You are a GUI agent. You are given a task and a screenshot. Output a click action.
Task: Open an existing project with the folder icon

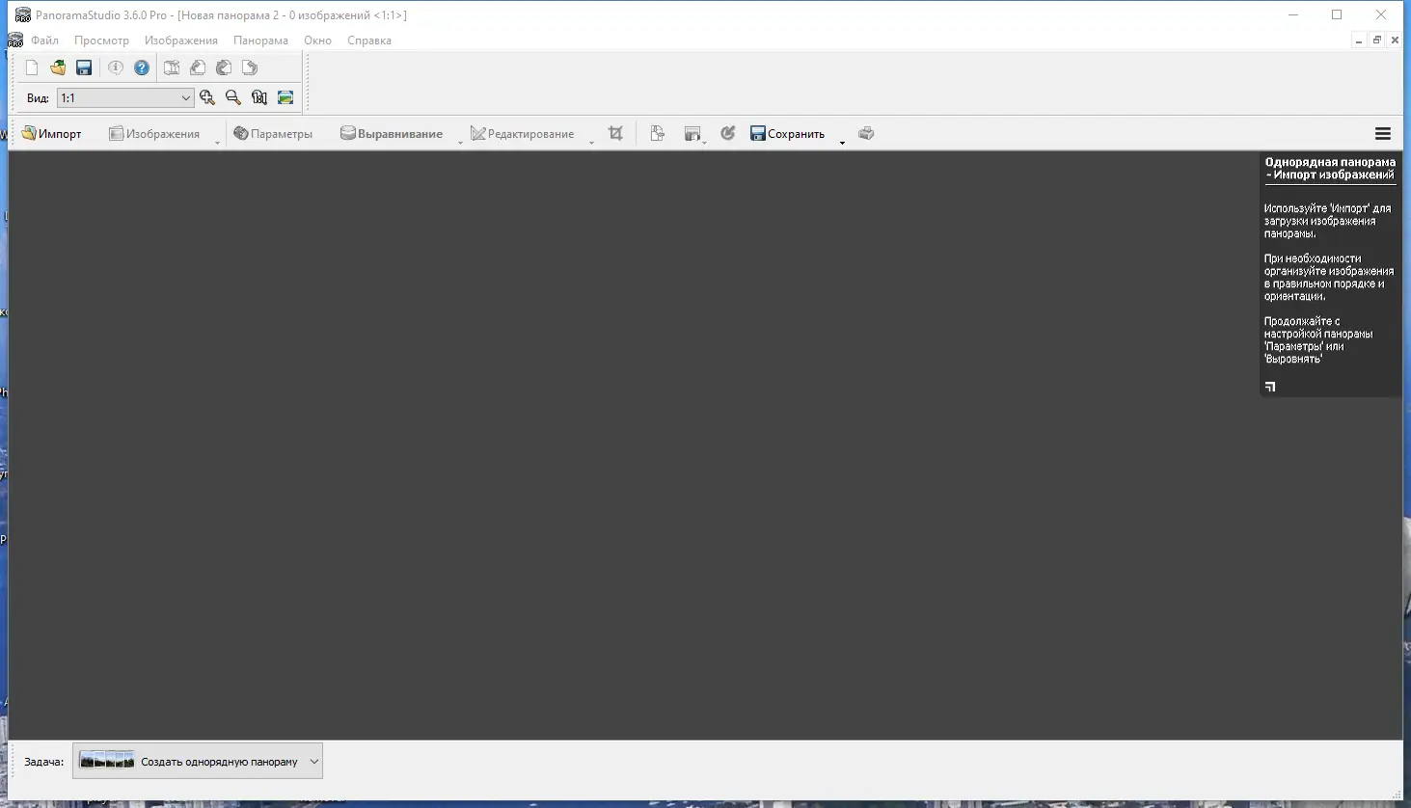(x=57, y=67)
